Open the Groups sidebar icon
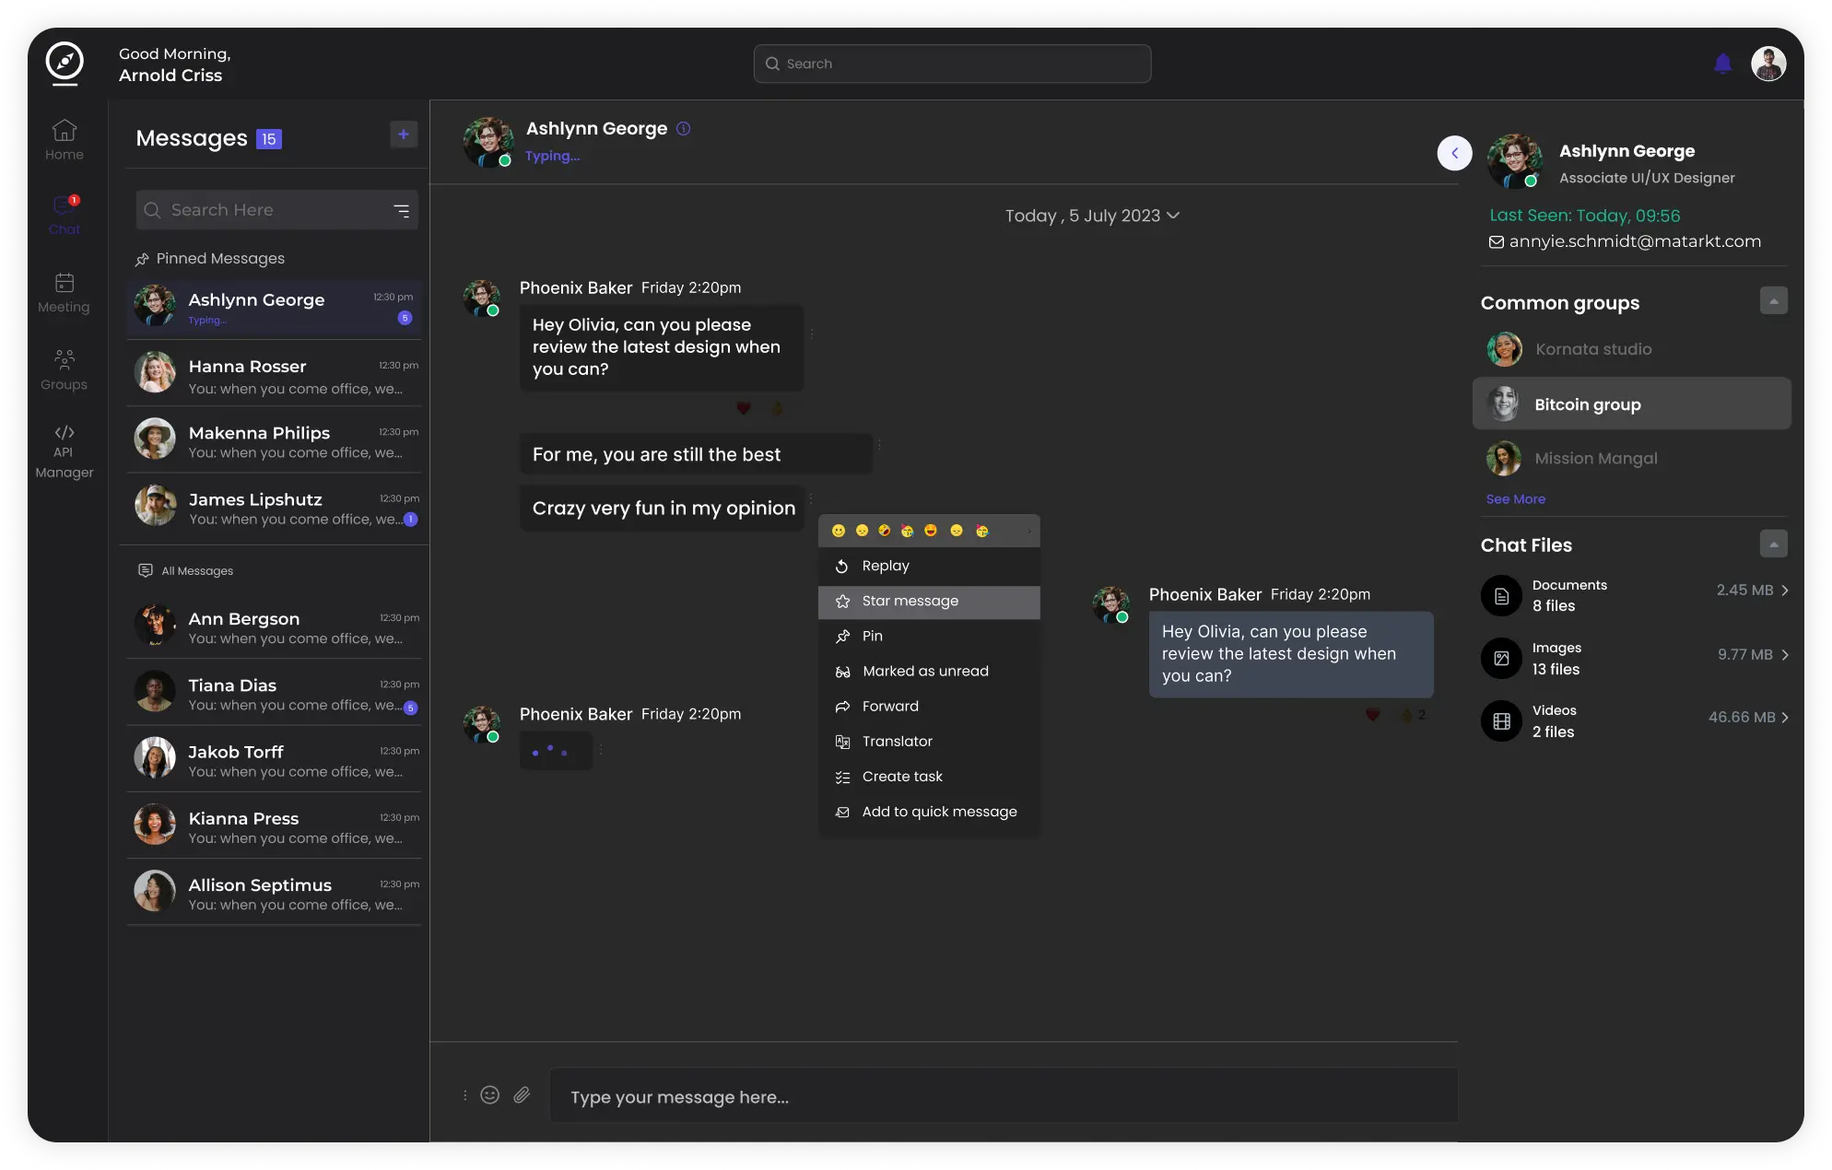 (65, 369)
